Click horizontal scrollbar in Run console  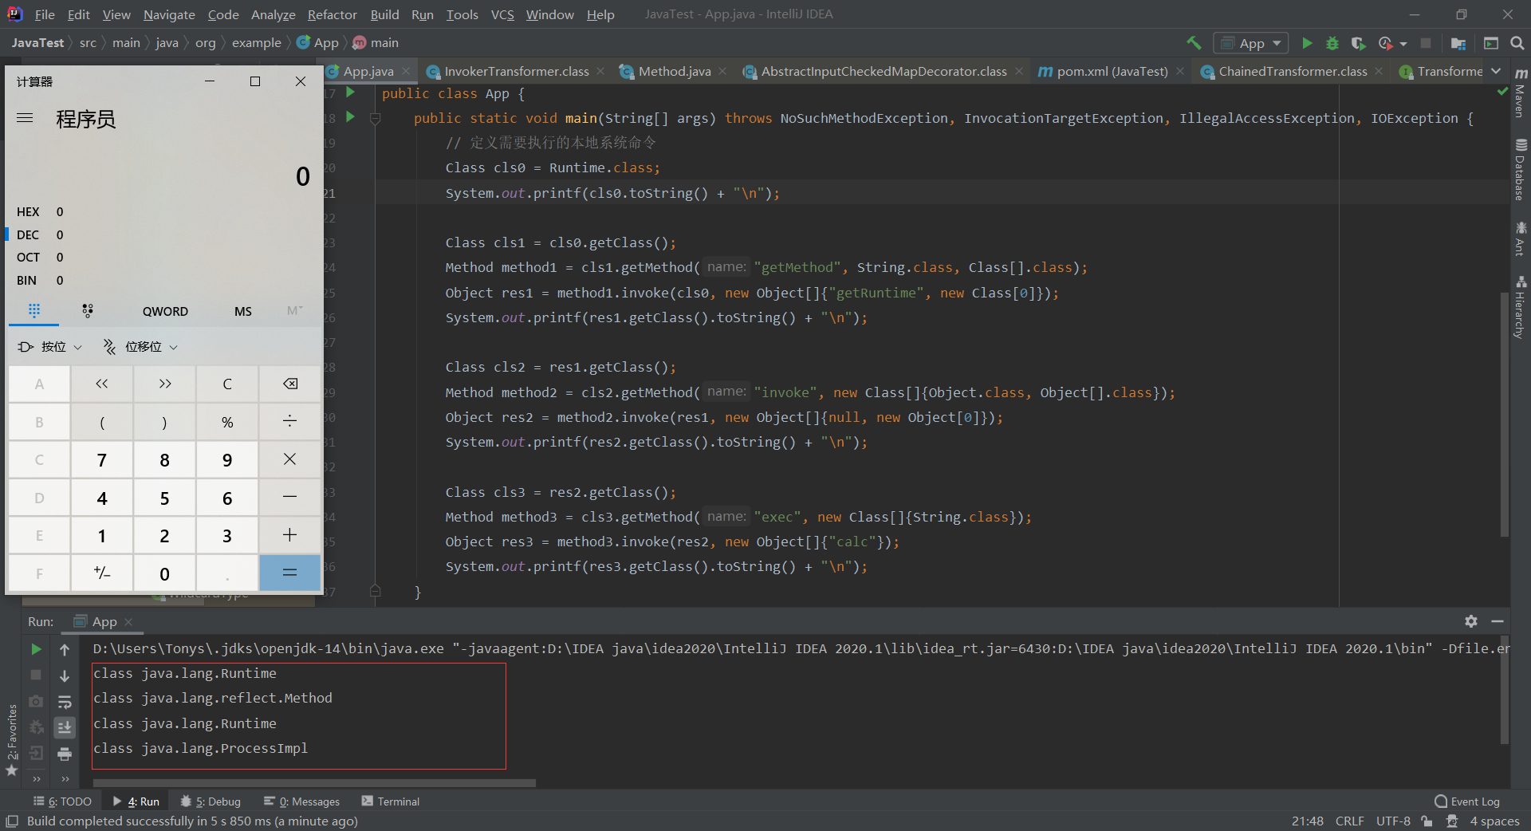coord(313,782)
